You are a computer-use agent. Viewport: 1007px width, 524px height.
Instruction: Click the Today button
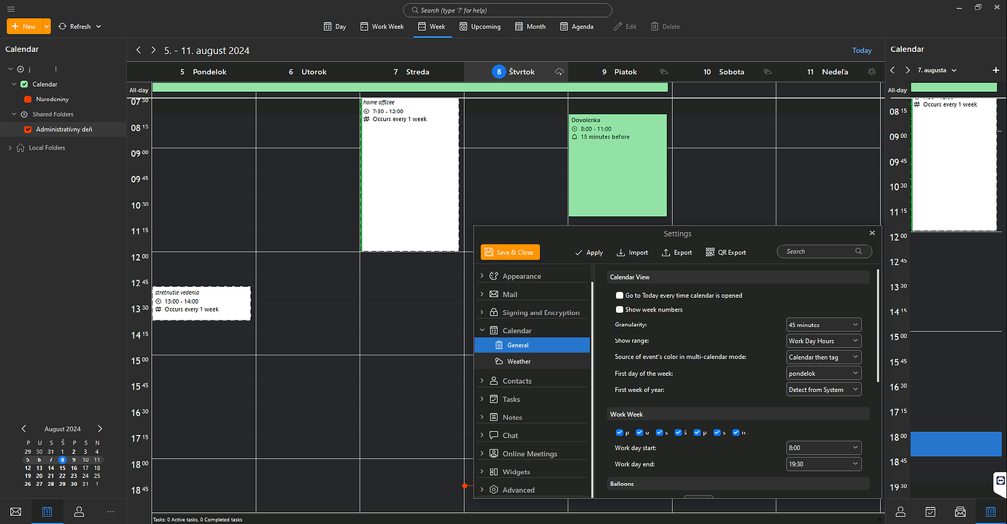862,50
